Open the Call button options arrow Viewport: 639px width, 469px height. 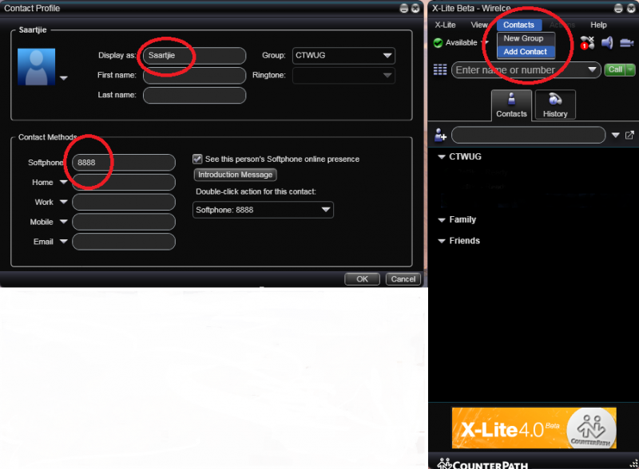tap(630, 69)
